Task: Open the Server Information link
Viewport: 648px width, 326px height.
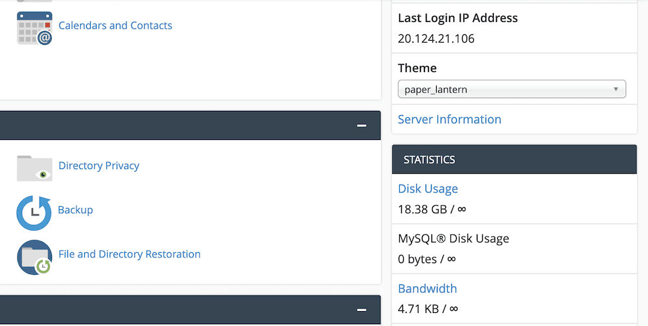Action: (449, 119)
